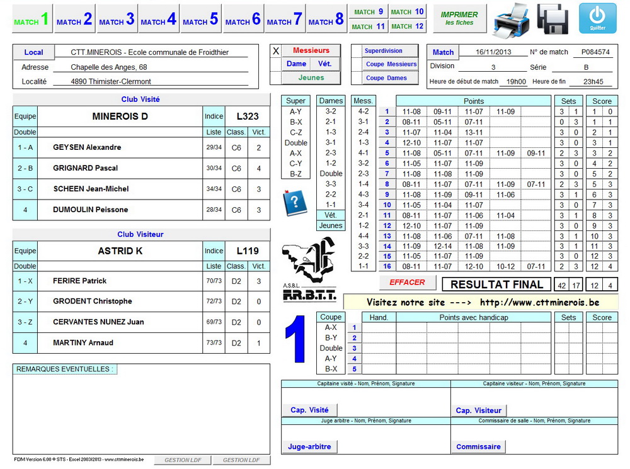
Task: Click the FRBTT federation logo
Action: click(x=309, y=269)
